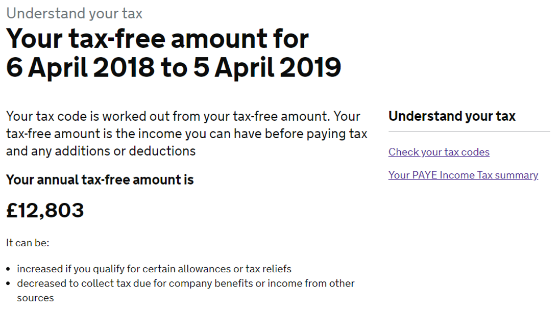Click the line ending and any additions or deductions
The image size is (559, 311).
pyautogui.click(x=101, y=151)
